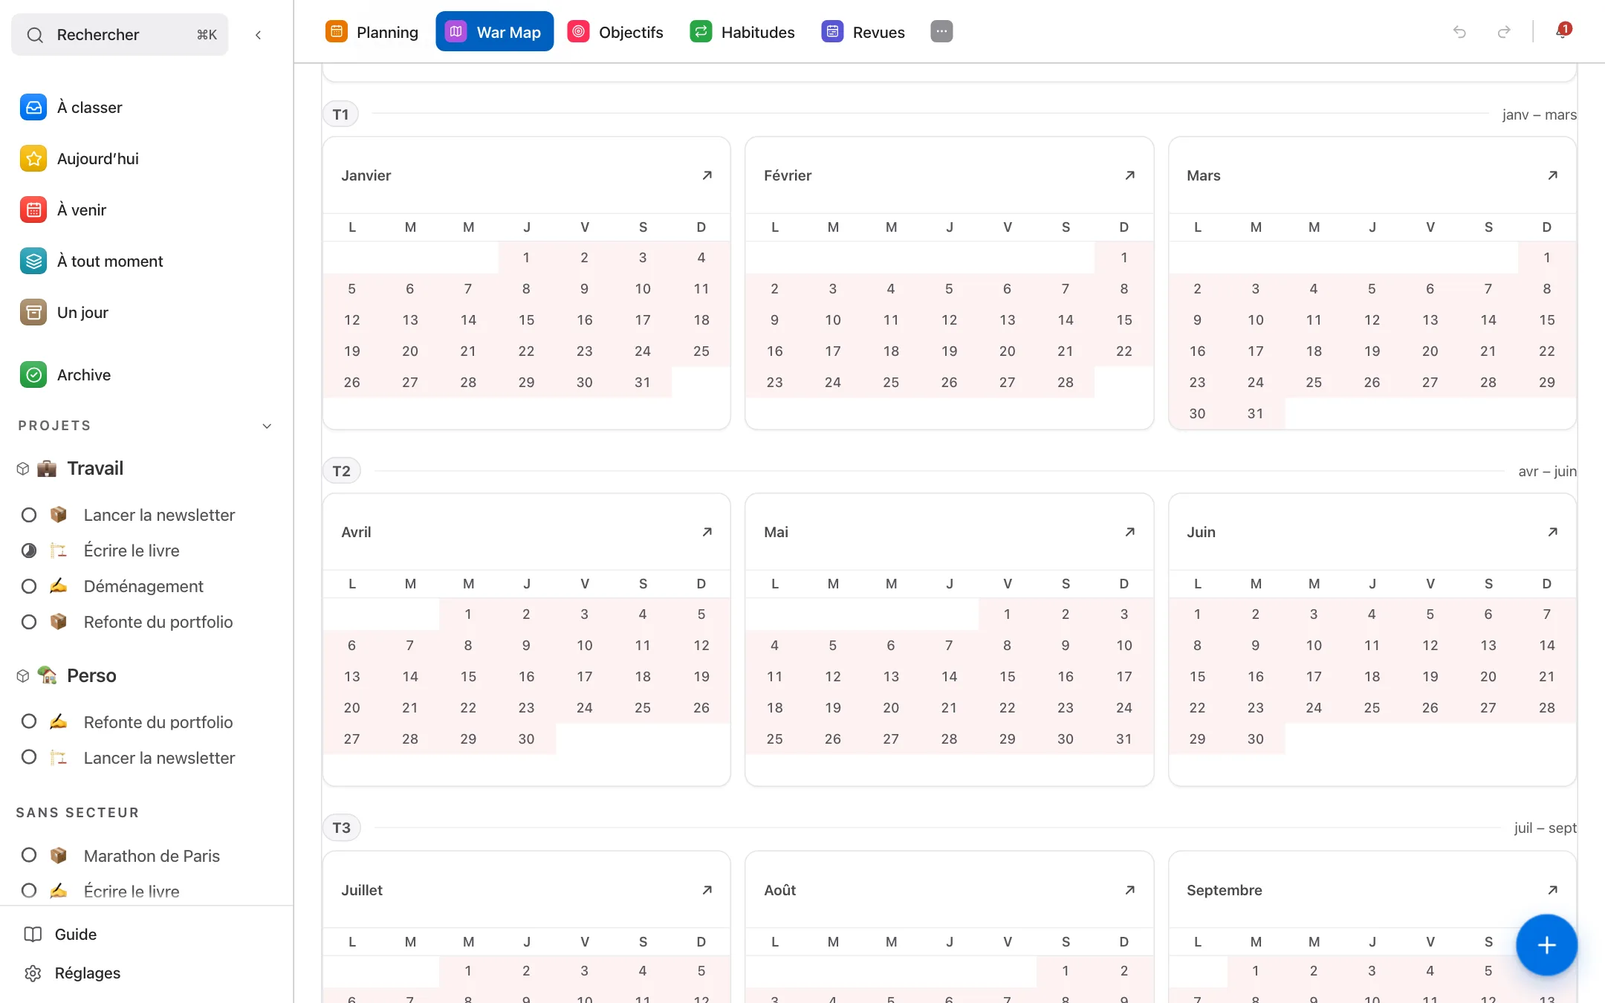Screen dimensions: 1605x1003
Task: Open Juin month with arrow icon
Action: click(x=1552, y=532)
